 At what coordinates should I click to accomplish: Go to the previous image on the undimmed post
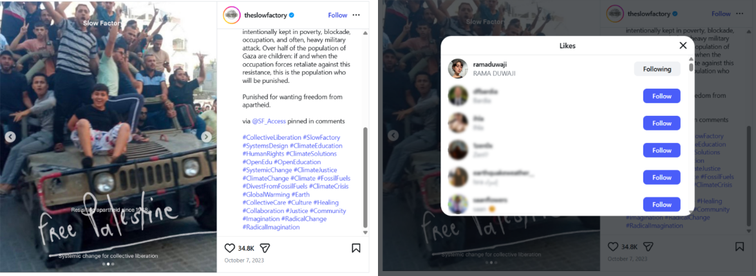pyautogui.click(x=10, y=136)
